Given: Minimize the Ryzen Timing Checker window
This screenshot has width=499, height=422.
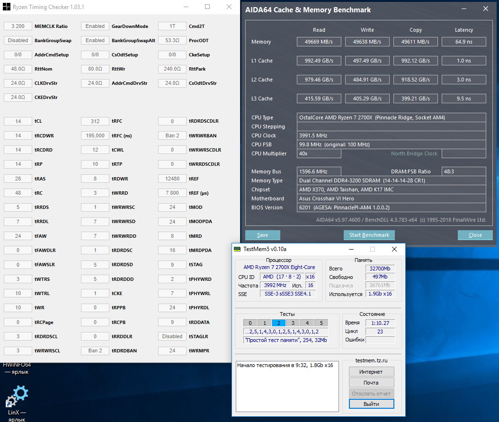Looking at the screenshot, I should pos(186,7).
